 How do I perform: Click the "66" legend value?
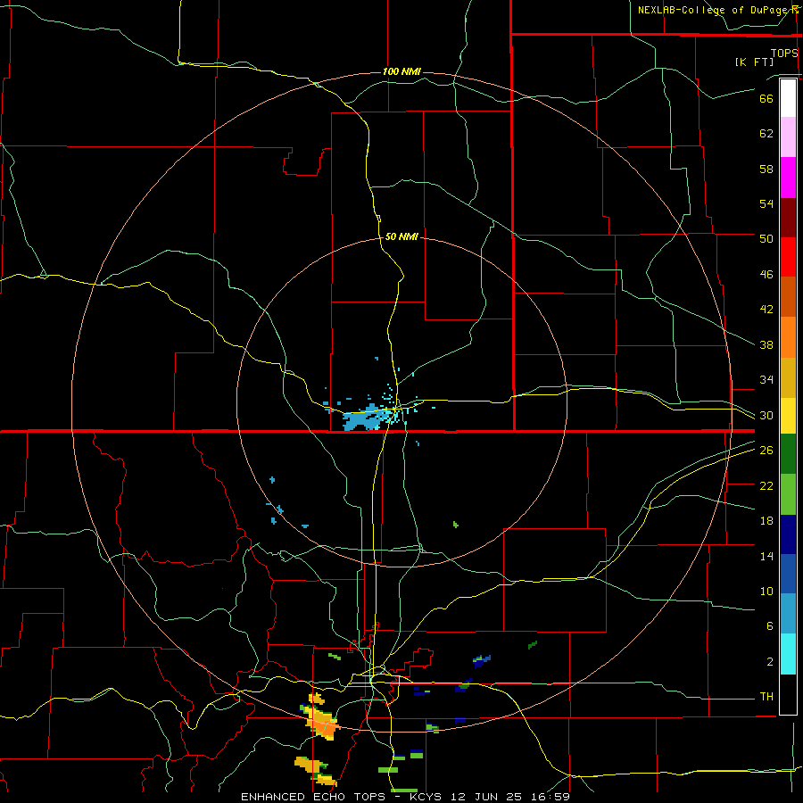click(766, 98)
